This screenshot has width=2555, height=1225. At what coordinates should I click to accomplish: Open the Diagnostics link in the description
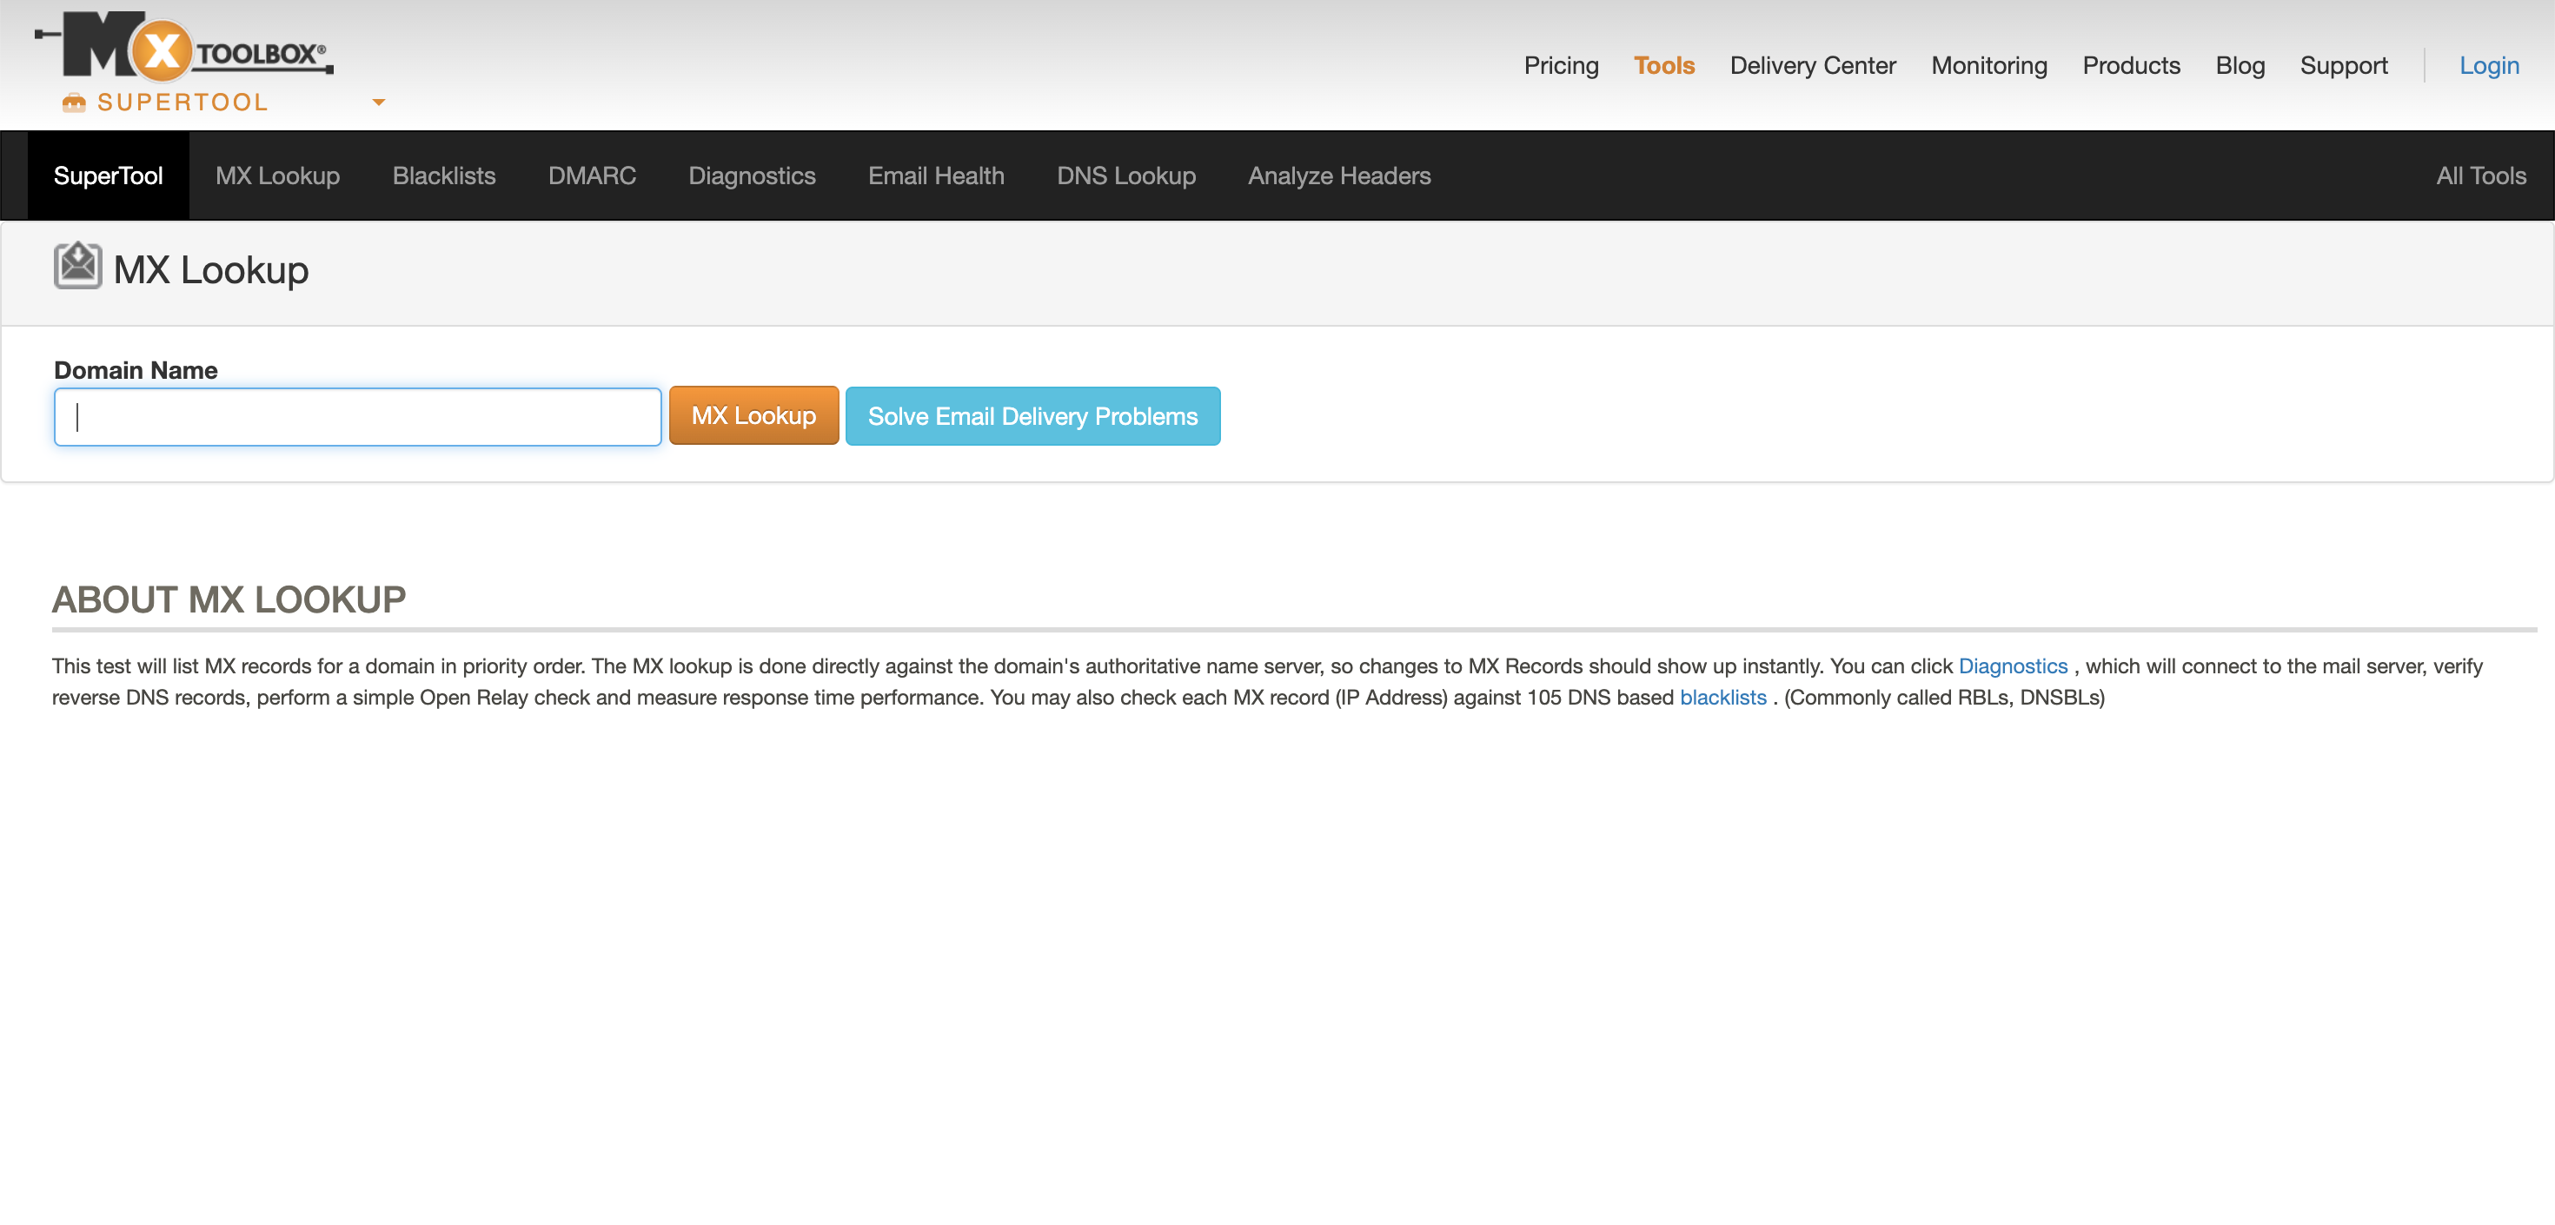tap(2013, 665)
